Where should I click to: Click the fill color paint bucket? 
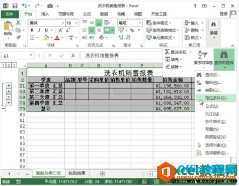(x=46, y=38)
